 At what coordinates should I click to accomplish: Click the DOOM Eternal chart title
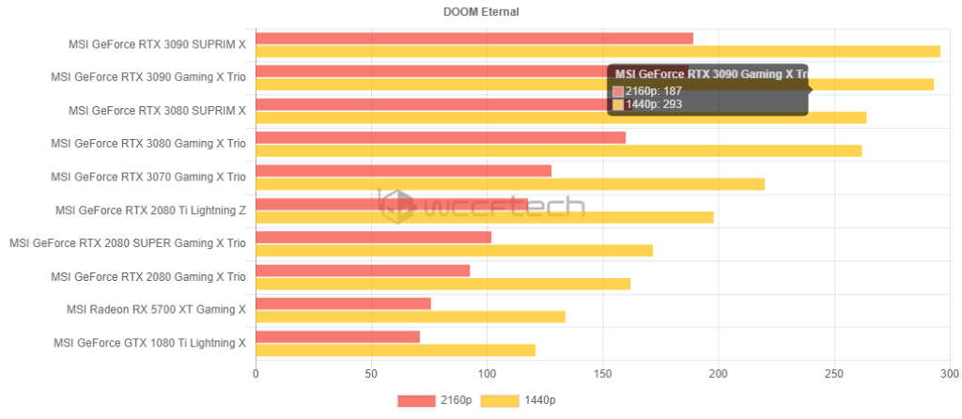[x=481, y=12]
